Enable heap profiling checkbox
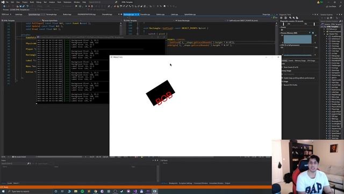This screenshot has width=344, height=194. pos(282,78)
